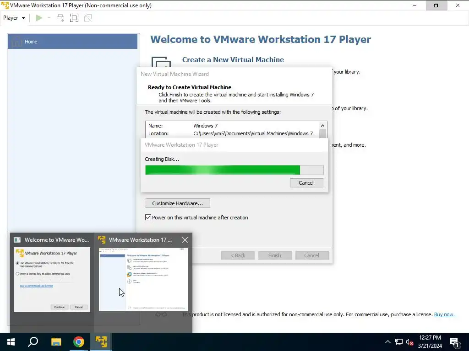Screen dimensions: 469x351
Task: Click the Continue button in the welcome preview
Action: click(x=59, y=307)
